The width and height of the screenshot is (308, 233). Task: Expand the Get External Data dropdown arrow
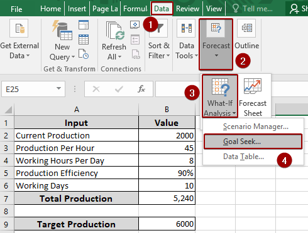28,56
